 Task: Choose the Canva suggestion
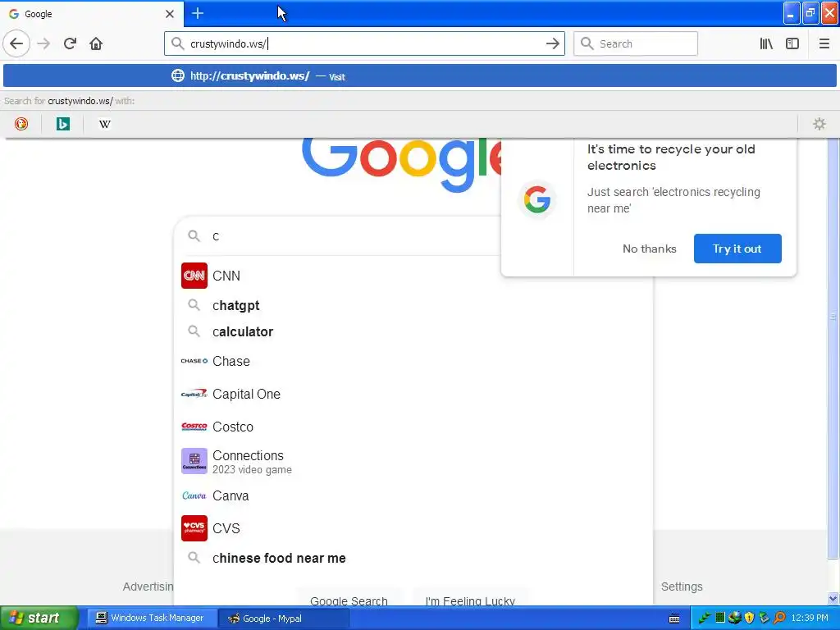[413, 495]
